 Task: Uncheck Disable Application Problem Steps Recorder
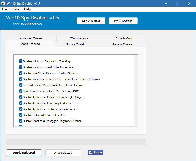click(21, 109)
